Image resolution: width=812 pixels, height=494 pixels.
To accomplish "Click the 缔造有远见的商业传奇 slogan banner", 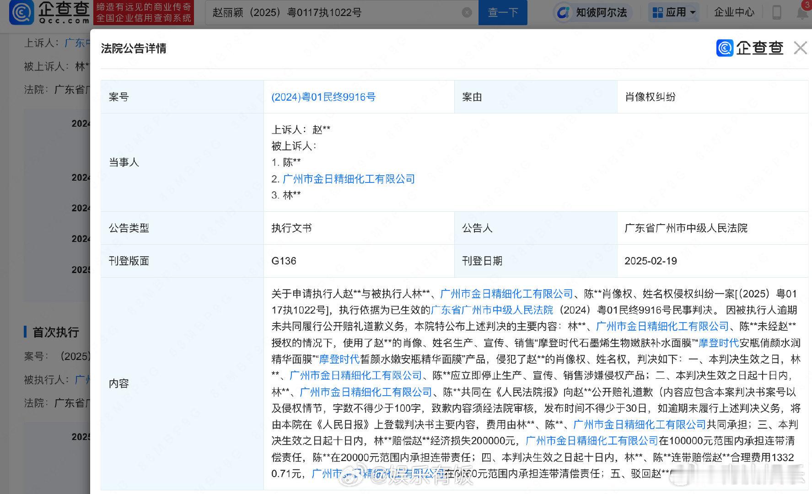I will pyautogui.click(x=144, y=12).
